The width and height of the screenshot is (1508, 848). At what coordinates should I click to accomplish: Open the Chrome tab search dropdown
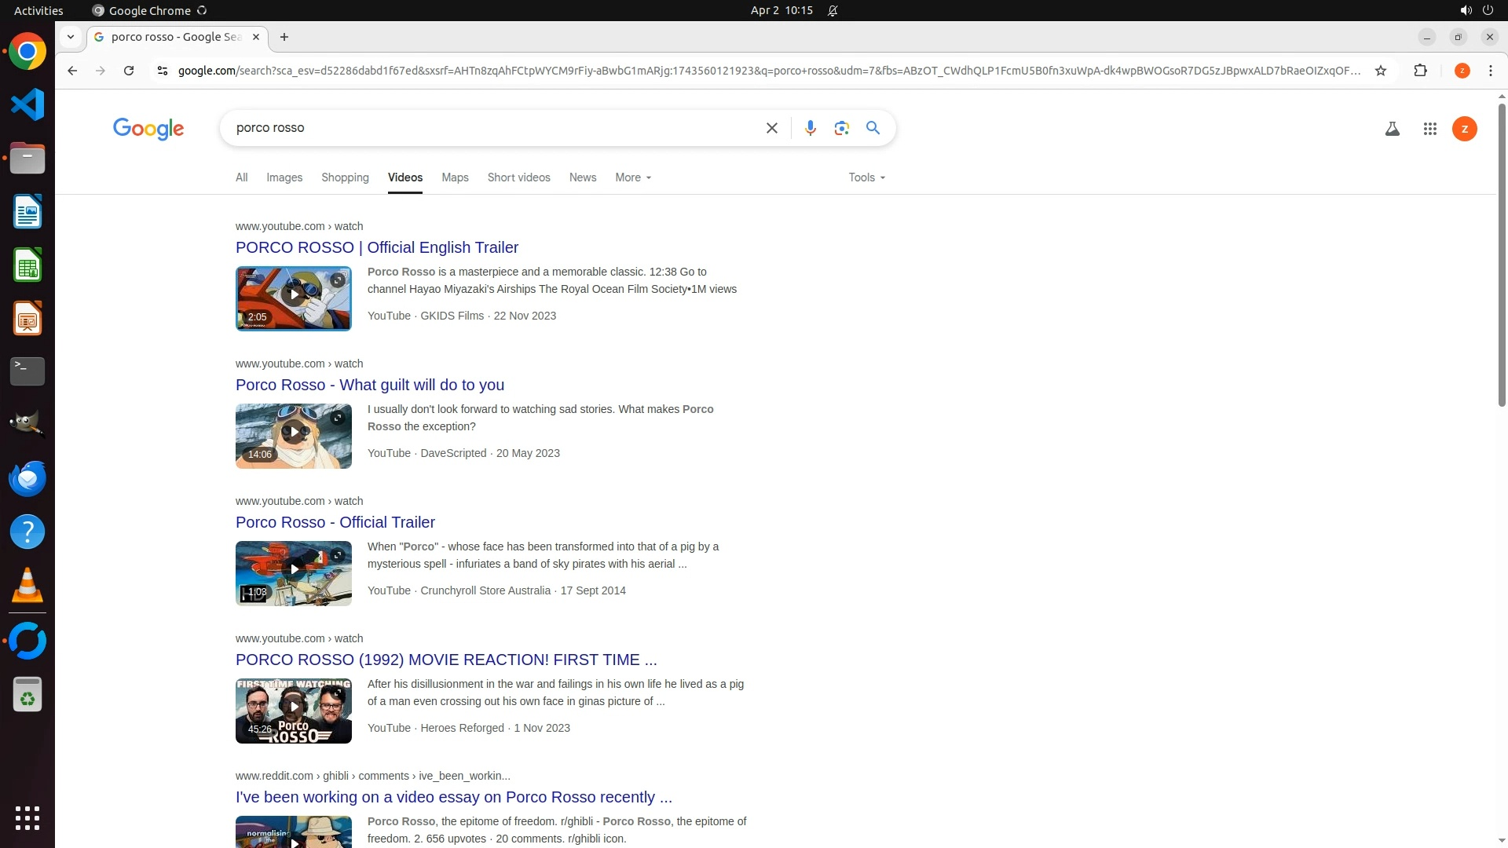(x=71, y=37)
